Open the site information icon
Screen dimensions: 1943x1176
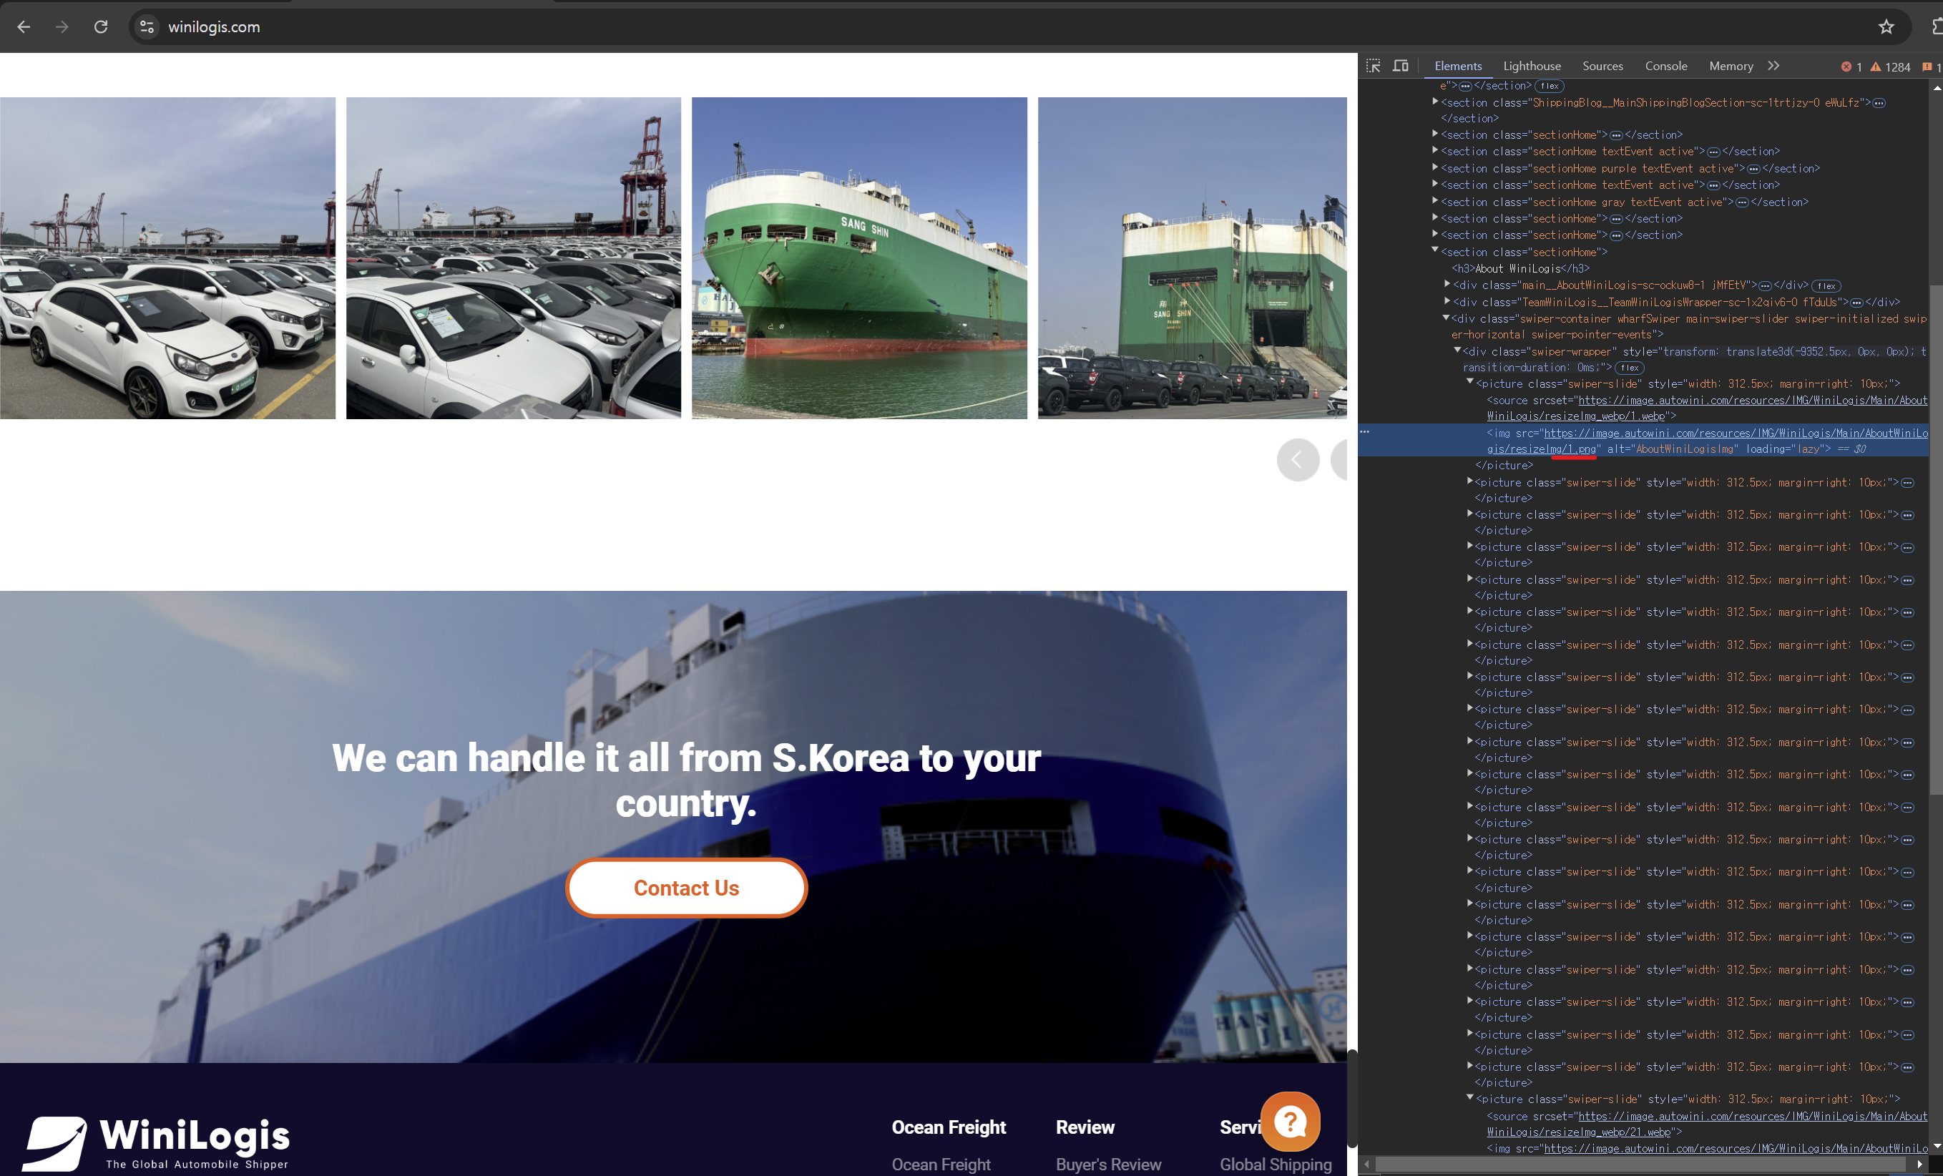[x=147, y=26]
